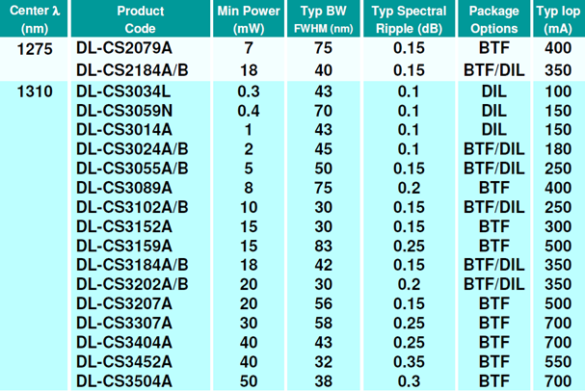Click the Typ Iop (mA) header
Image resolution: width=585 pixels, height=391 pixels.
(x=559, y=19)
